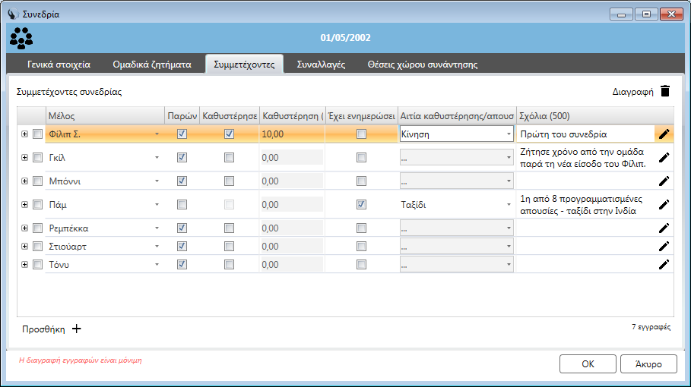Screen dimensions: 691x387
Task: Click Σχόλια (500) column header
Action: point(595,116)
